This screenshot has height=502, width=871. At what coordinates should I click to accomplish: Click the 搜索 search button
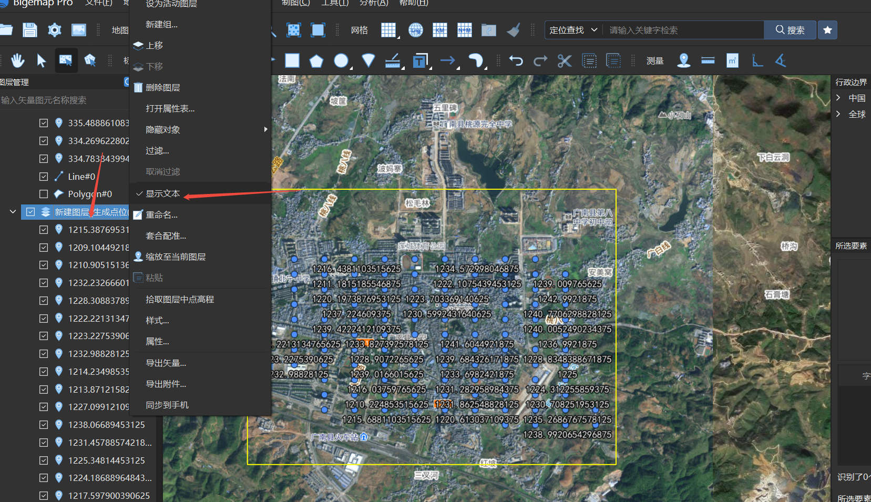[x=790, y=30]
